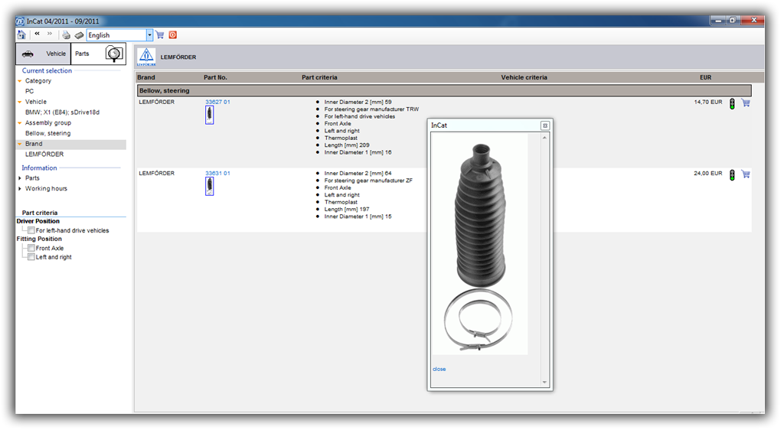
Task: Click the 14,70 EUR price
Action: pos(708,102)
